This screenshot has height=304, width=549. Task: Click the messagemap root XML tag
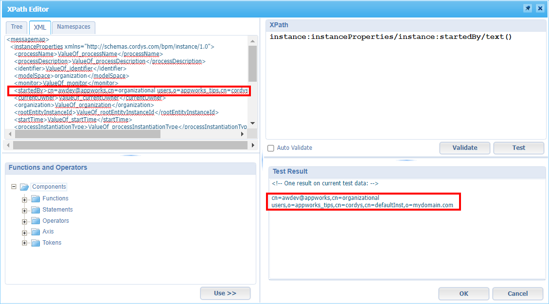pos(28,39)
